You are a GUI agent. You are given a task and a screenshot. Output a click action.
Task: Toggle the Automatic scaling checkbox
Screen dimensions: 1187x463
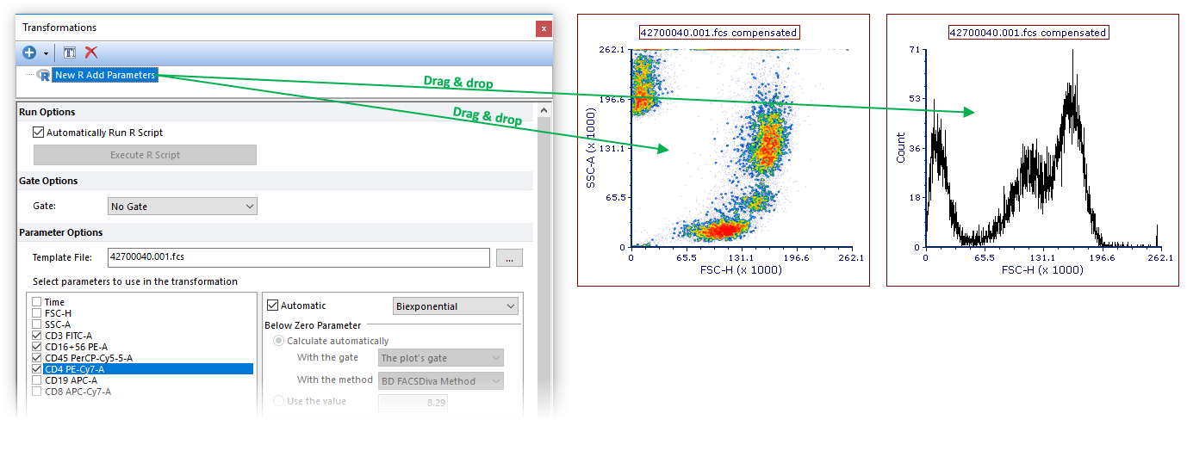[x=273, y=306]
